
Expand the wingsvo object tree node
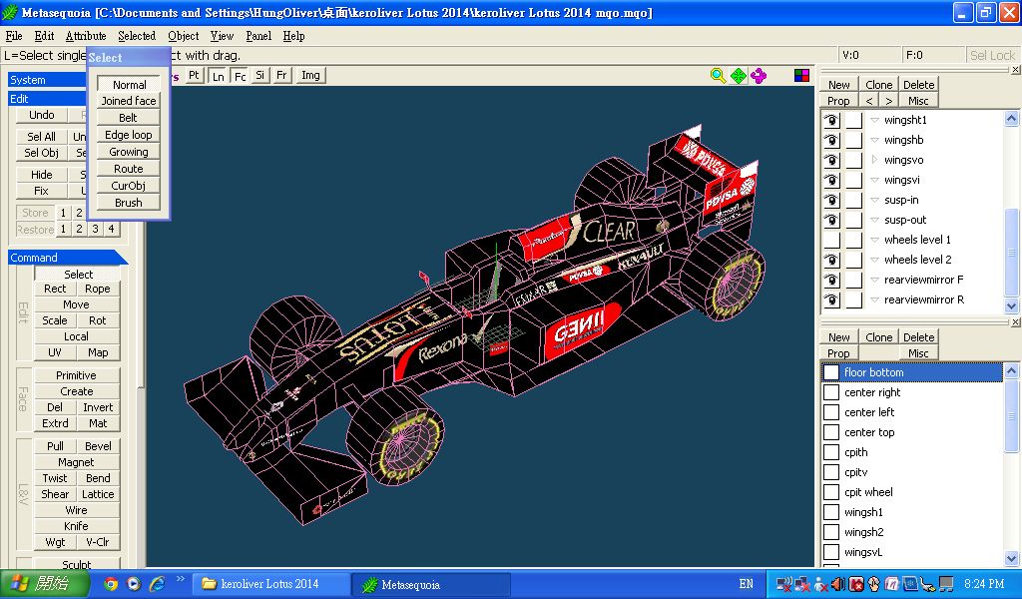[875, 160]
